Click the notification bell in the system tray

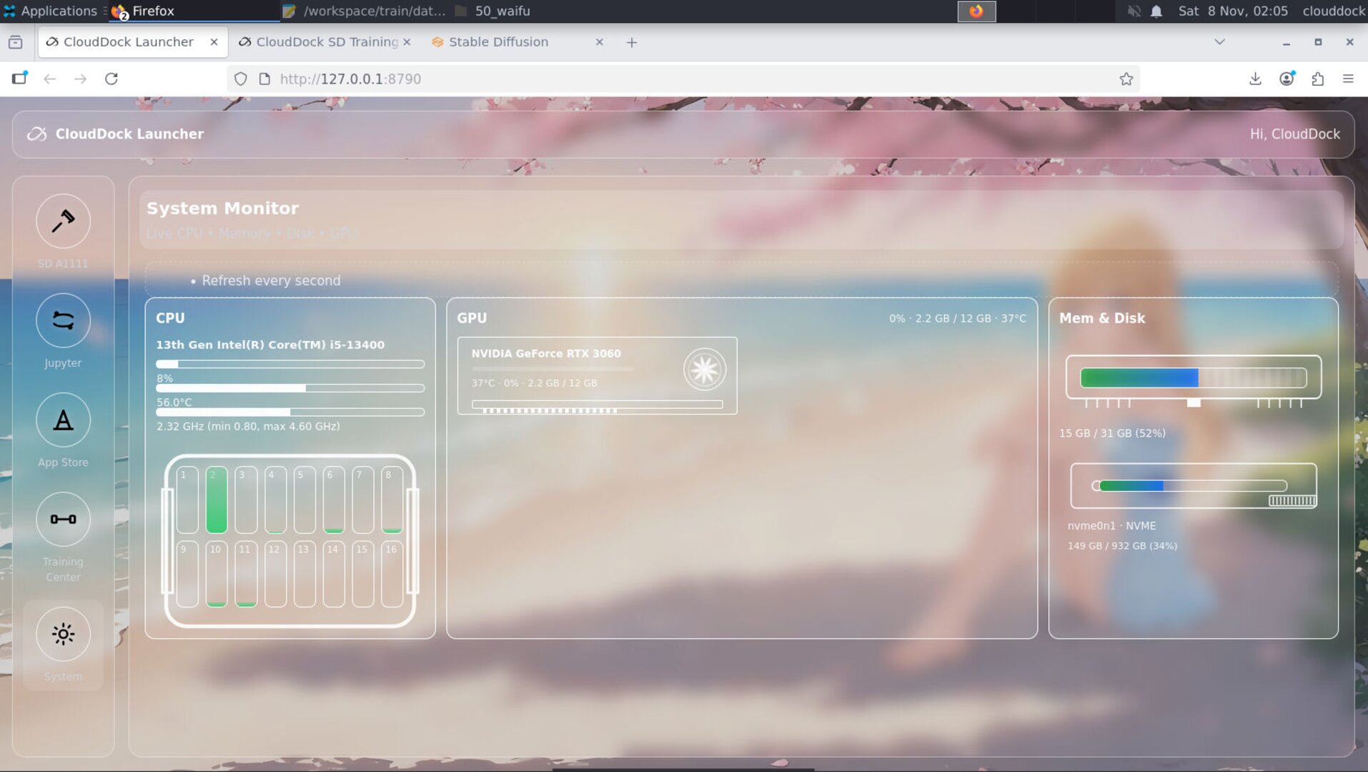(x=1155, y=11)
